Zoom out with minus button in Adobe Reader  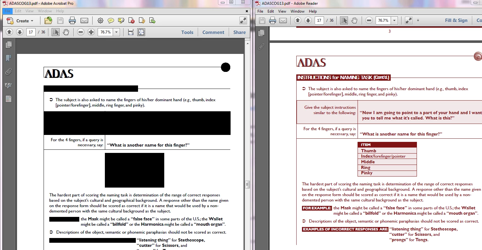point(369,20)
